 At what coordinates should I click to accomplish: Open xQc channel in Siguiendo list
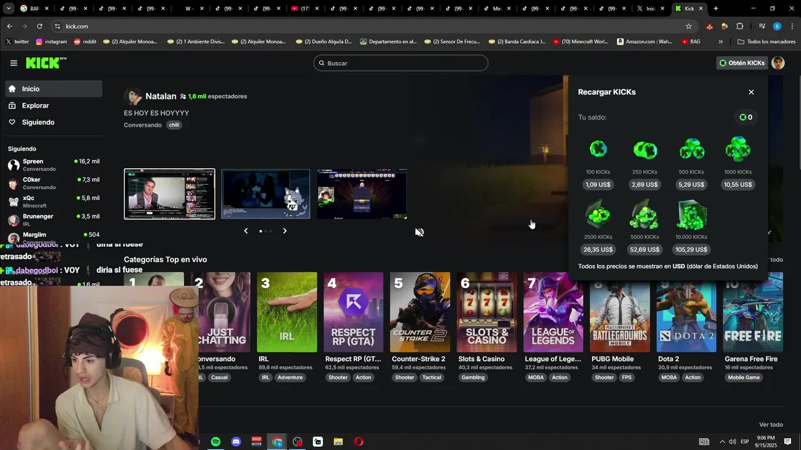(54, 201)
